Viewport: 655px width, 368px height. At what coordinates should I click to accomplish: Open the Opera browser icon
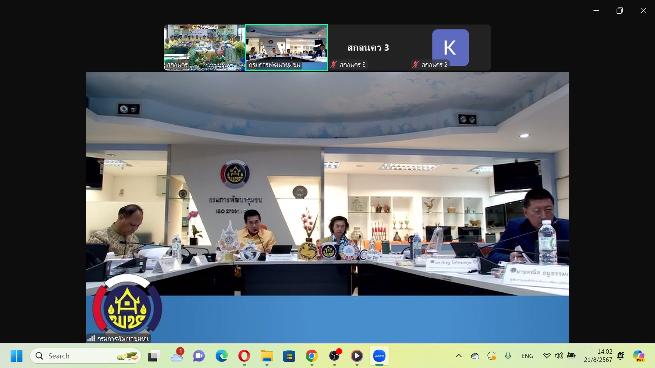click(x=244, y=356)
